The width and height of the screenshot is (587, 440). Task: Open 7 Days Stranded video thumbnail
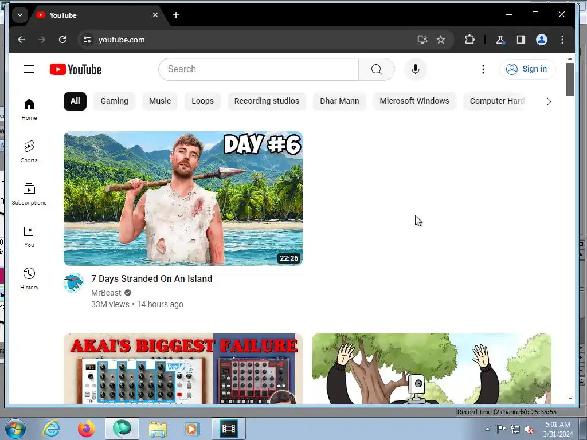coord(183,198)
